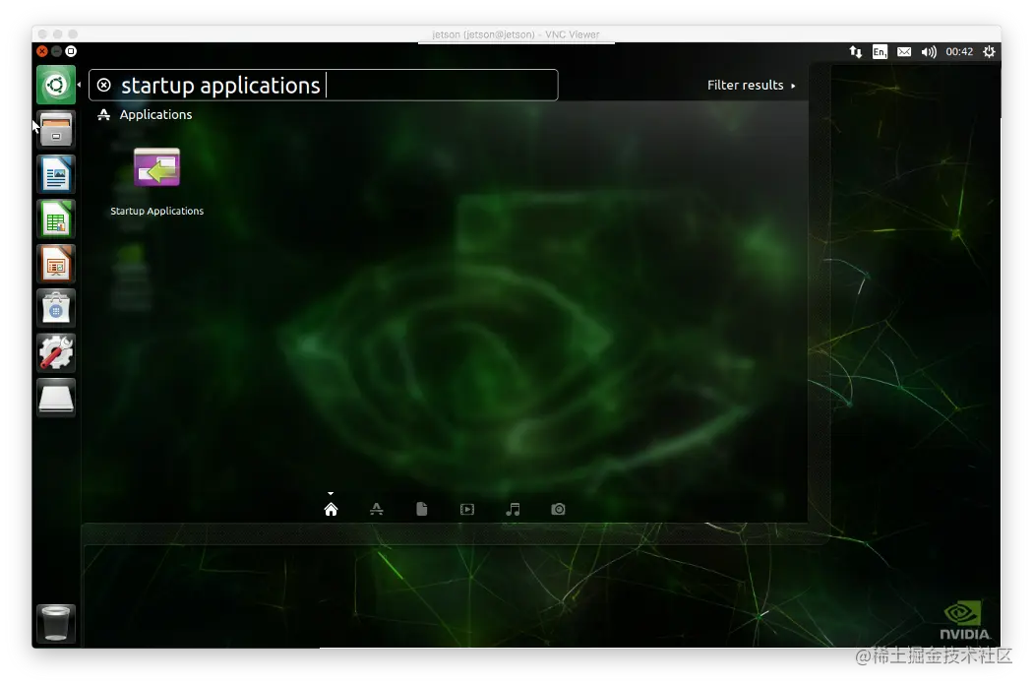This screenshot has width=1033, height=686.
Task: Open the session power gear menu
Action: (989, 51)
